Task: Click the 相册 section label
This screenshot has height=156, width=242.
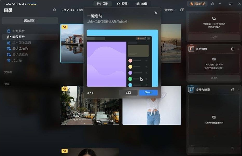Action: point(7,84)
